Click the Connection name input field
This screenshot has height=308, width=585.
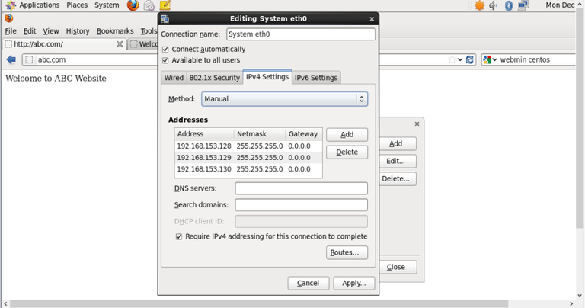point(301,34)
